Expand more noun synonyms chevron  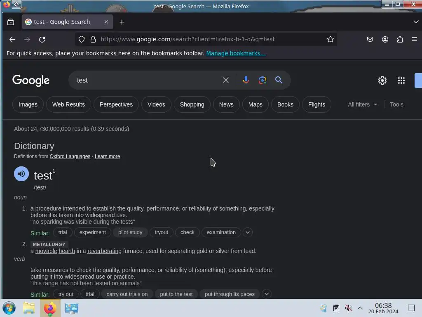pos(248,232)
